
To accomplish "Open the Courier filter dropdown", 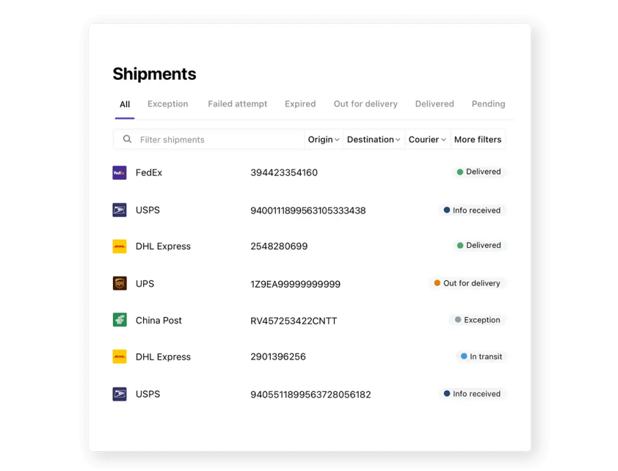I will [x=427, y=139].
